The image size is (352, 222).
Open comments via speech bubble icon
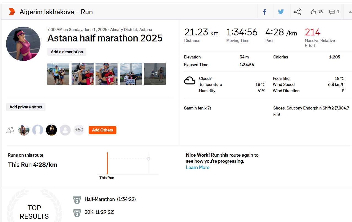[x=332, y=12]
